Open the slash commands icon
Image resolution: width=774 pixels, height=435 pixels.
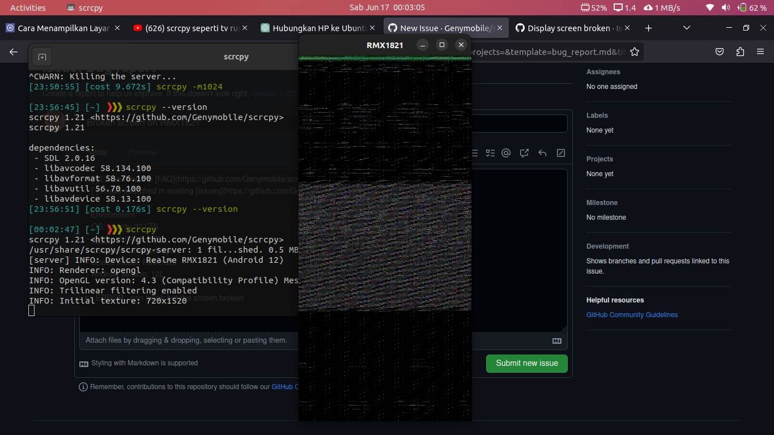pos(560,153)
